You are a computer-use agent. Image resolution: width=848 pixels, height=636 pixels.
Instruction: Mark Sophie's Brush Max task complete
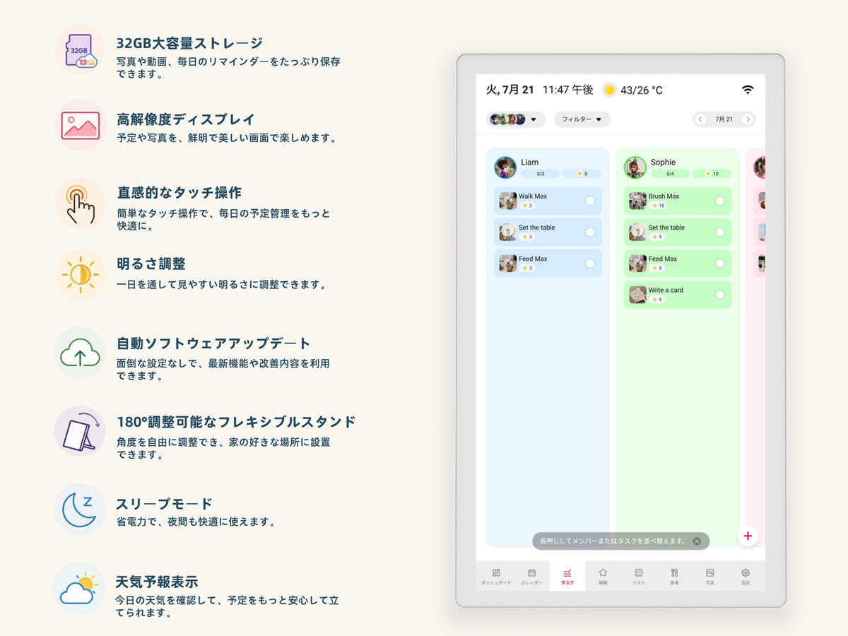pyautogui.click(x=720, y=201)
